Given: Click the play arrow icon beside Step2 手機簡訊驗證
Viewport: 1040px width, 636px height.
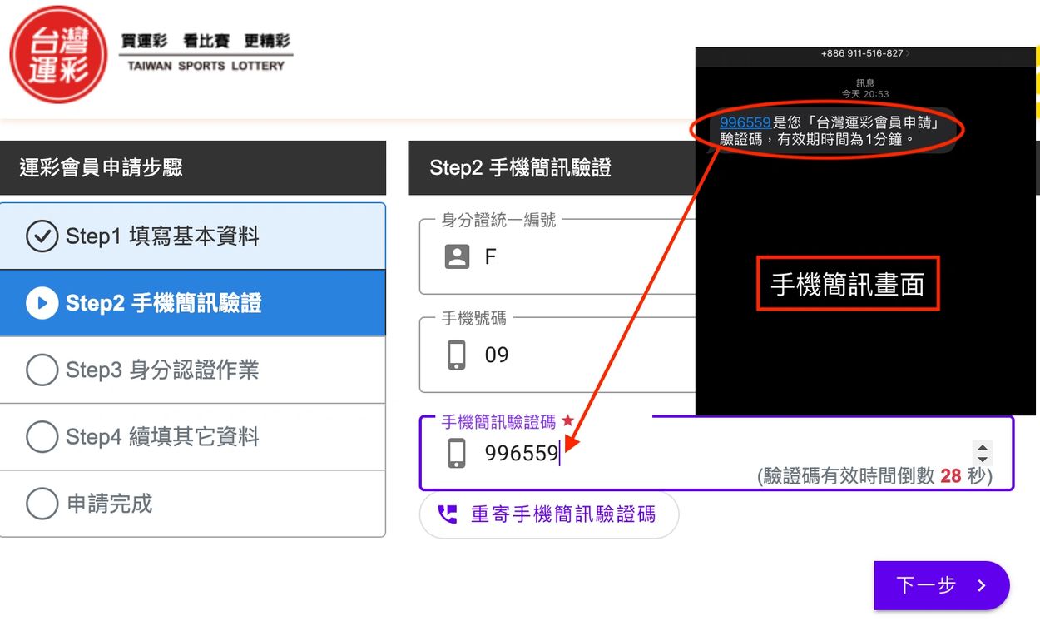Looking at the screenshot, I should [42, 303].
